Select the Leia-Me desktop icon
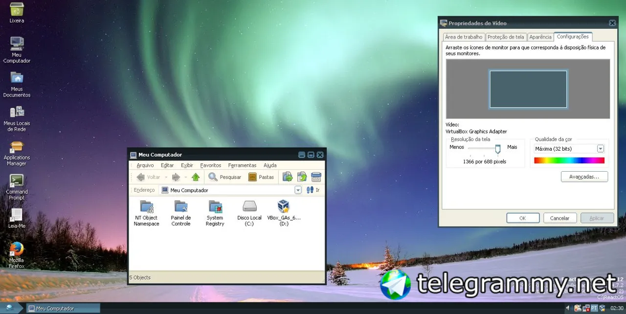 click(x=17, y=218)
